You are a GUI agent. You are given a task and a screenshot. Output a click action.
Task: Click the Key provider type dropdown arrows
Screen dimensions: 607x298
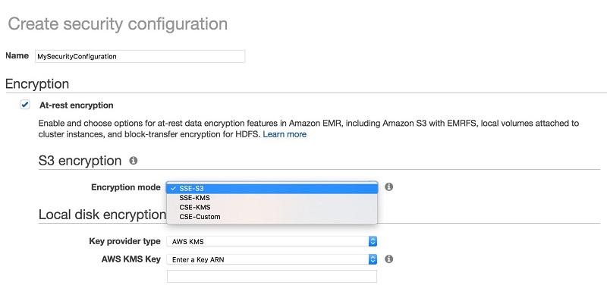(x=373, y=241)
